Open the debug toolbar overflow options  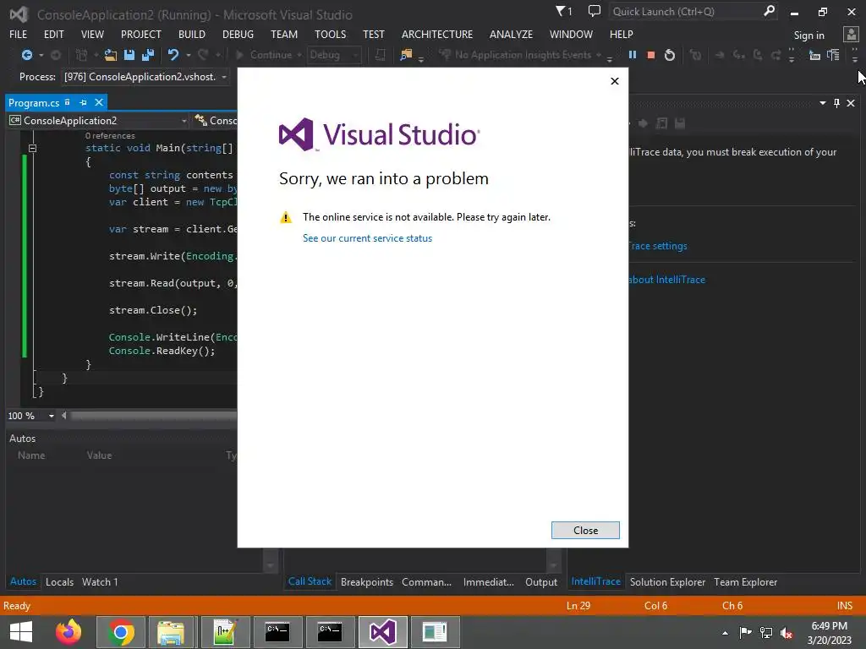pyautogui.click(x=792, y=55)
